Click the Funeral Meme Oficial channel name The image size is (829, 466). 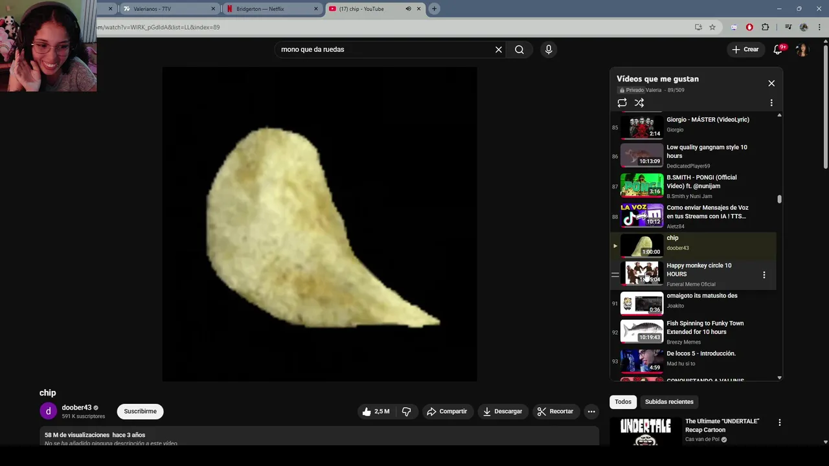691,284
